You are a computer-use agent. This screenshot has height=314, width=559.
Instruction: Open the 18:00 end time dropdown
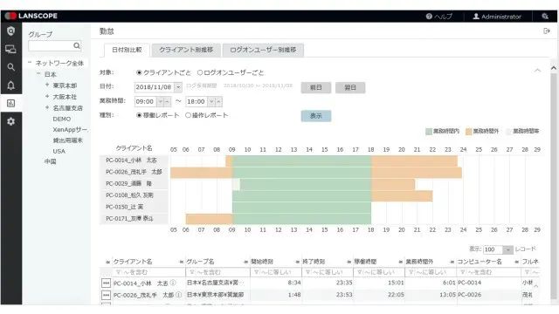pos(211,102)
